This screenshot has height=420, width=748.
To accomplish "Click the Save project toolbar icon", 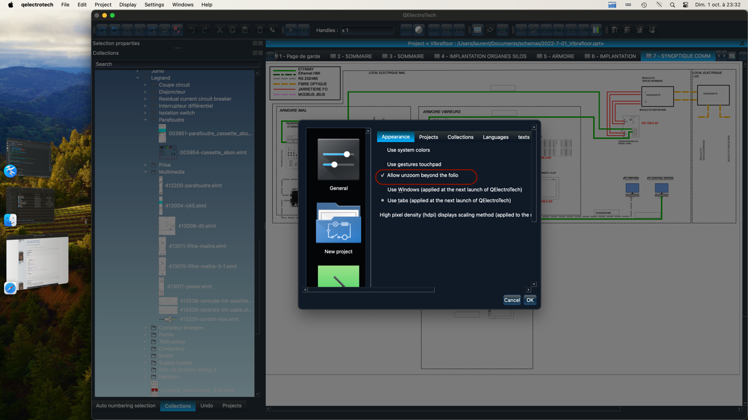I will pos(127,30).
